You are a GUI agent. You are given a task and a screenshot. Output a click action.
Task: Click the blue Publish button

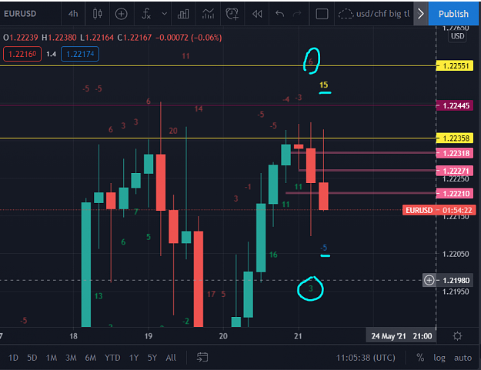point(453,14)
